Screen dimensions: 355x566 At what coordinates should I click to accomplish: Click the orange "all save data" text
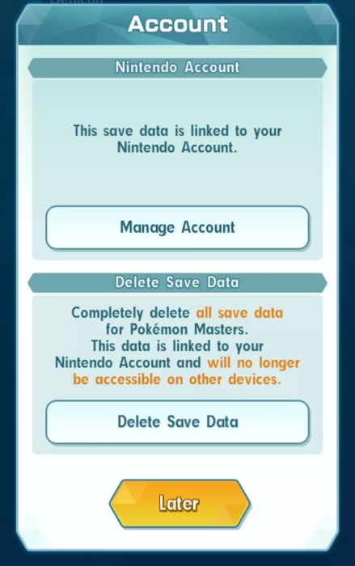(x=239, y=313)
